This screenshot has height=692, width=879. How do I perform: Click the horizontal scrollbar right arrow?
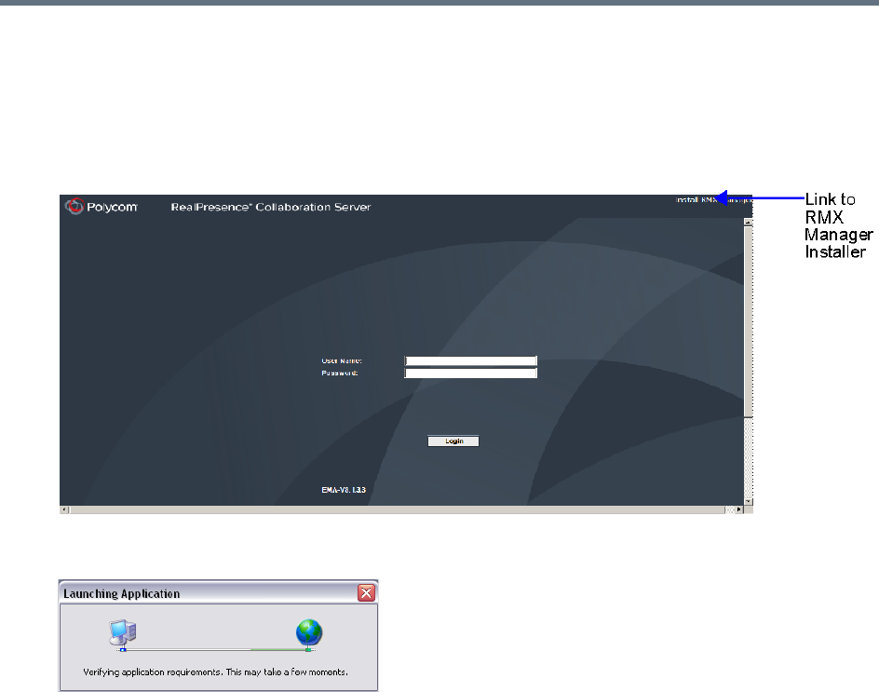coord(738,509)
